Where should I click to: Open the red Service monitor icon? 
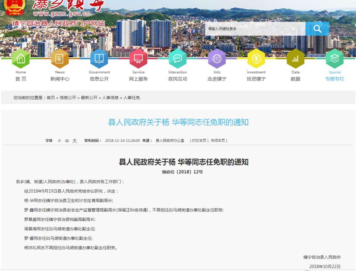(x=138, y=59)
